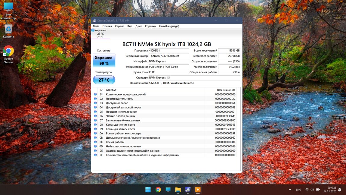
Task: Click the 27 °C temperature button
Action: pyautogui.click(x=104, y=80)
